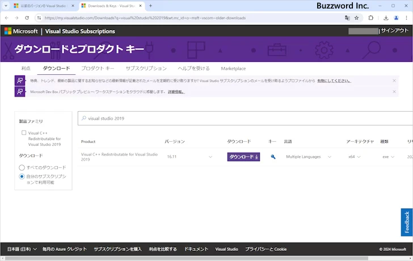
Task: Click the サインアウト link
Action: (x=395, y=31)
